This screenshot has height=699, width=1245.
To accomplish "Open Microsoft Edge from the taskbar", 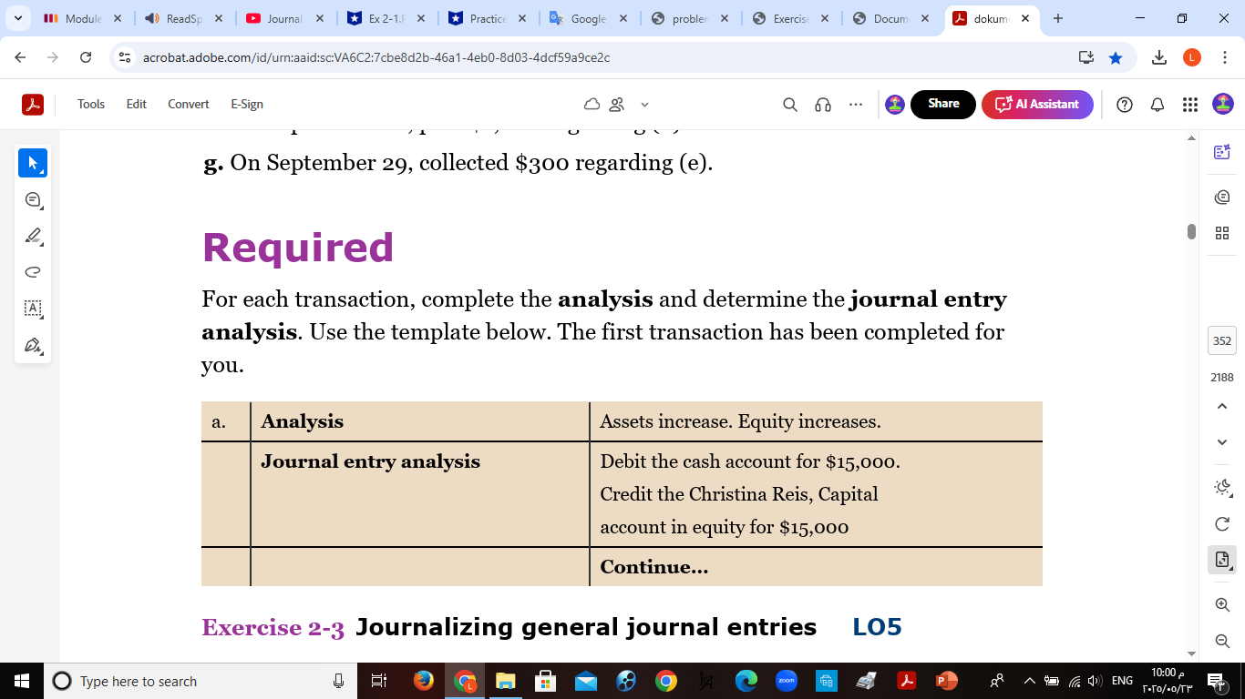I will click(746, 681).
